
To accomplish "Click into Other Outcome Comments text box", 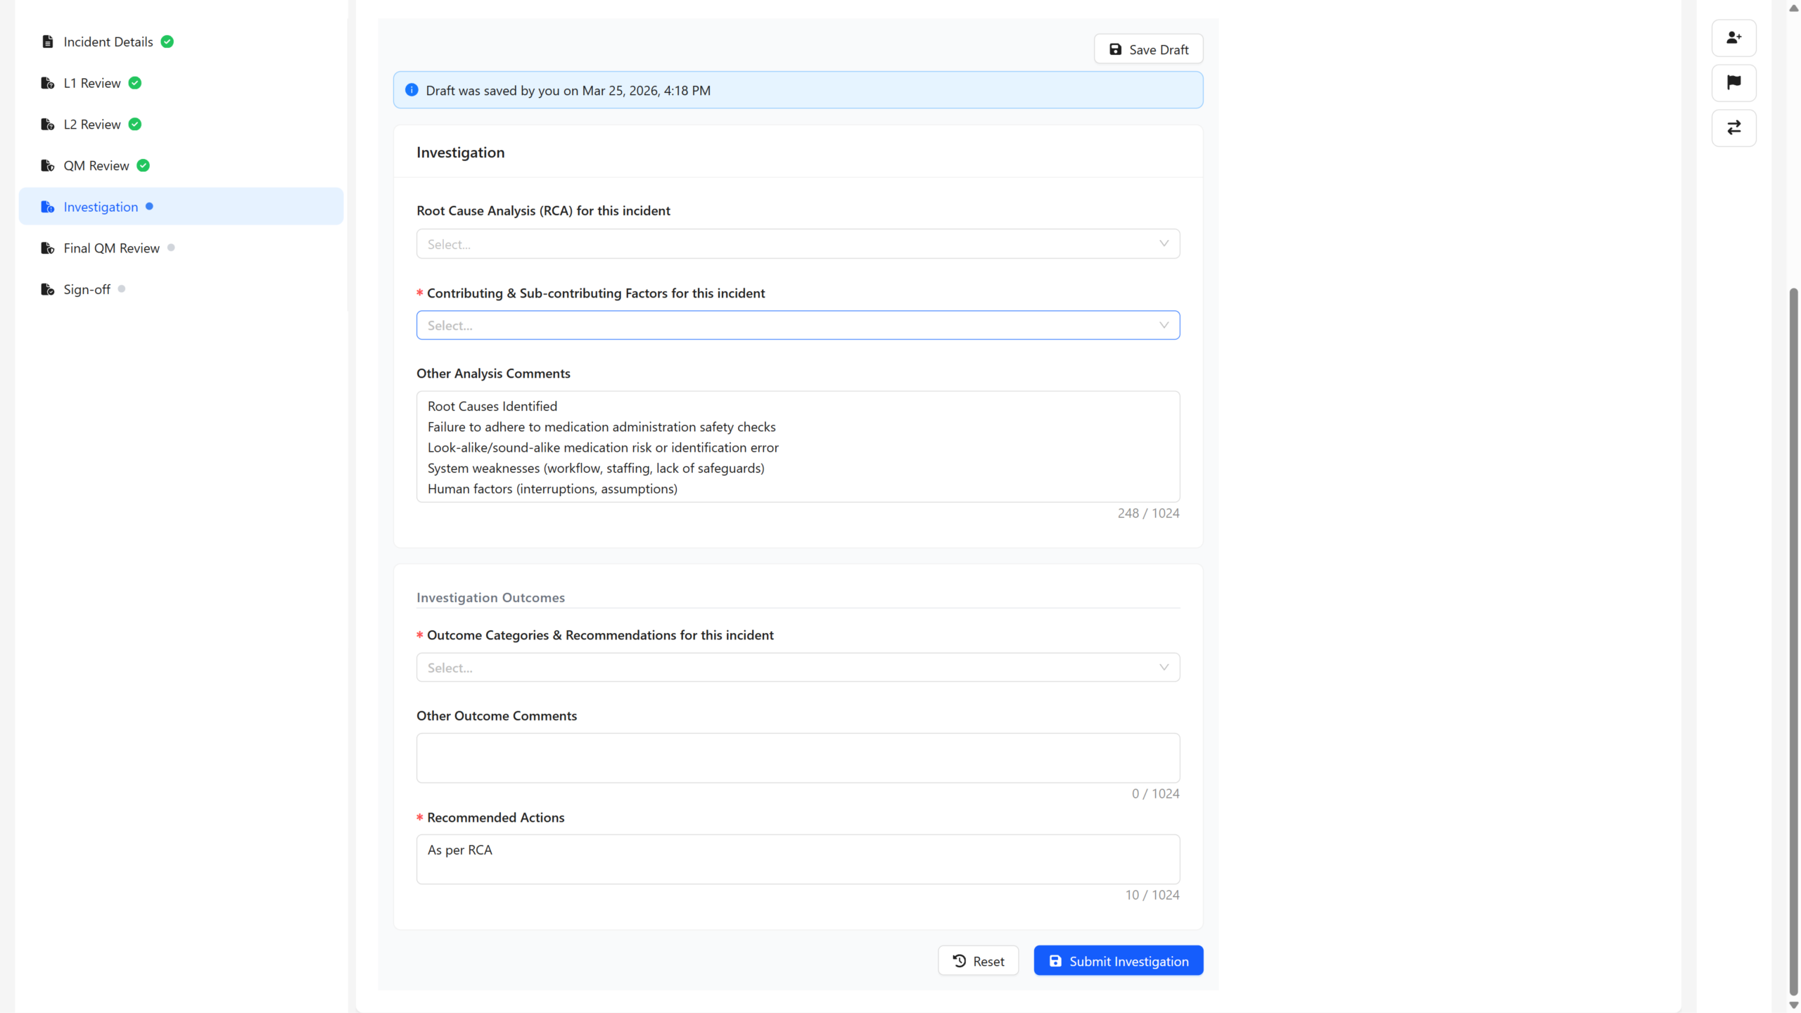I will pyautogui.click(x=797, y=758).
